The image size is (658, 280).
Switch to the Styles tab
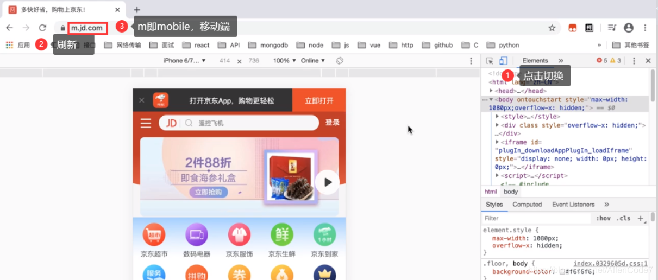[494, 205]
